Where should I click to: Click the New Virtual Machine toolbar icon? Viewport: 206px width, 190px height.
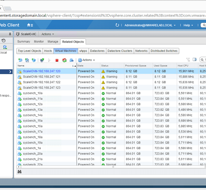click(x=20, y=60)
